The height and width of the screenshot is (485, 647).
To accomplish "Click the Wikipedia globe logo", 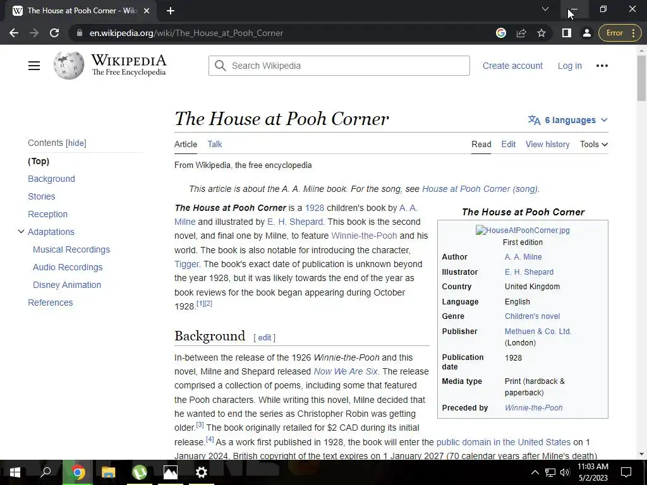I will 68,66.
